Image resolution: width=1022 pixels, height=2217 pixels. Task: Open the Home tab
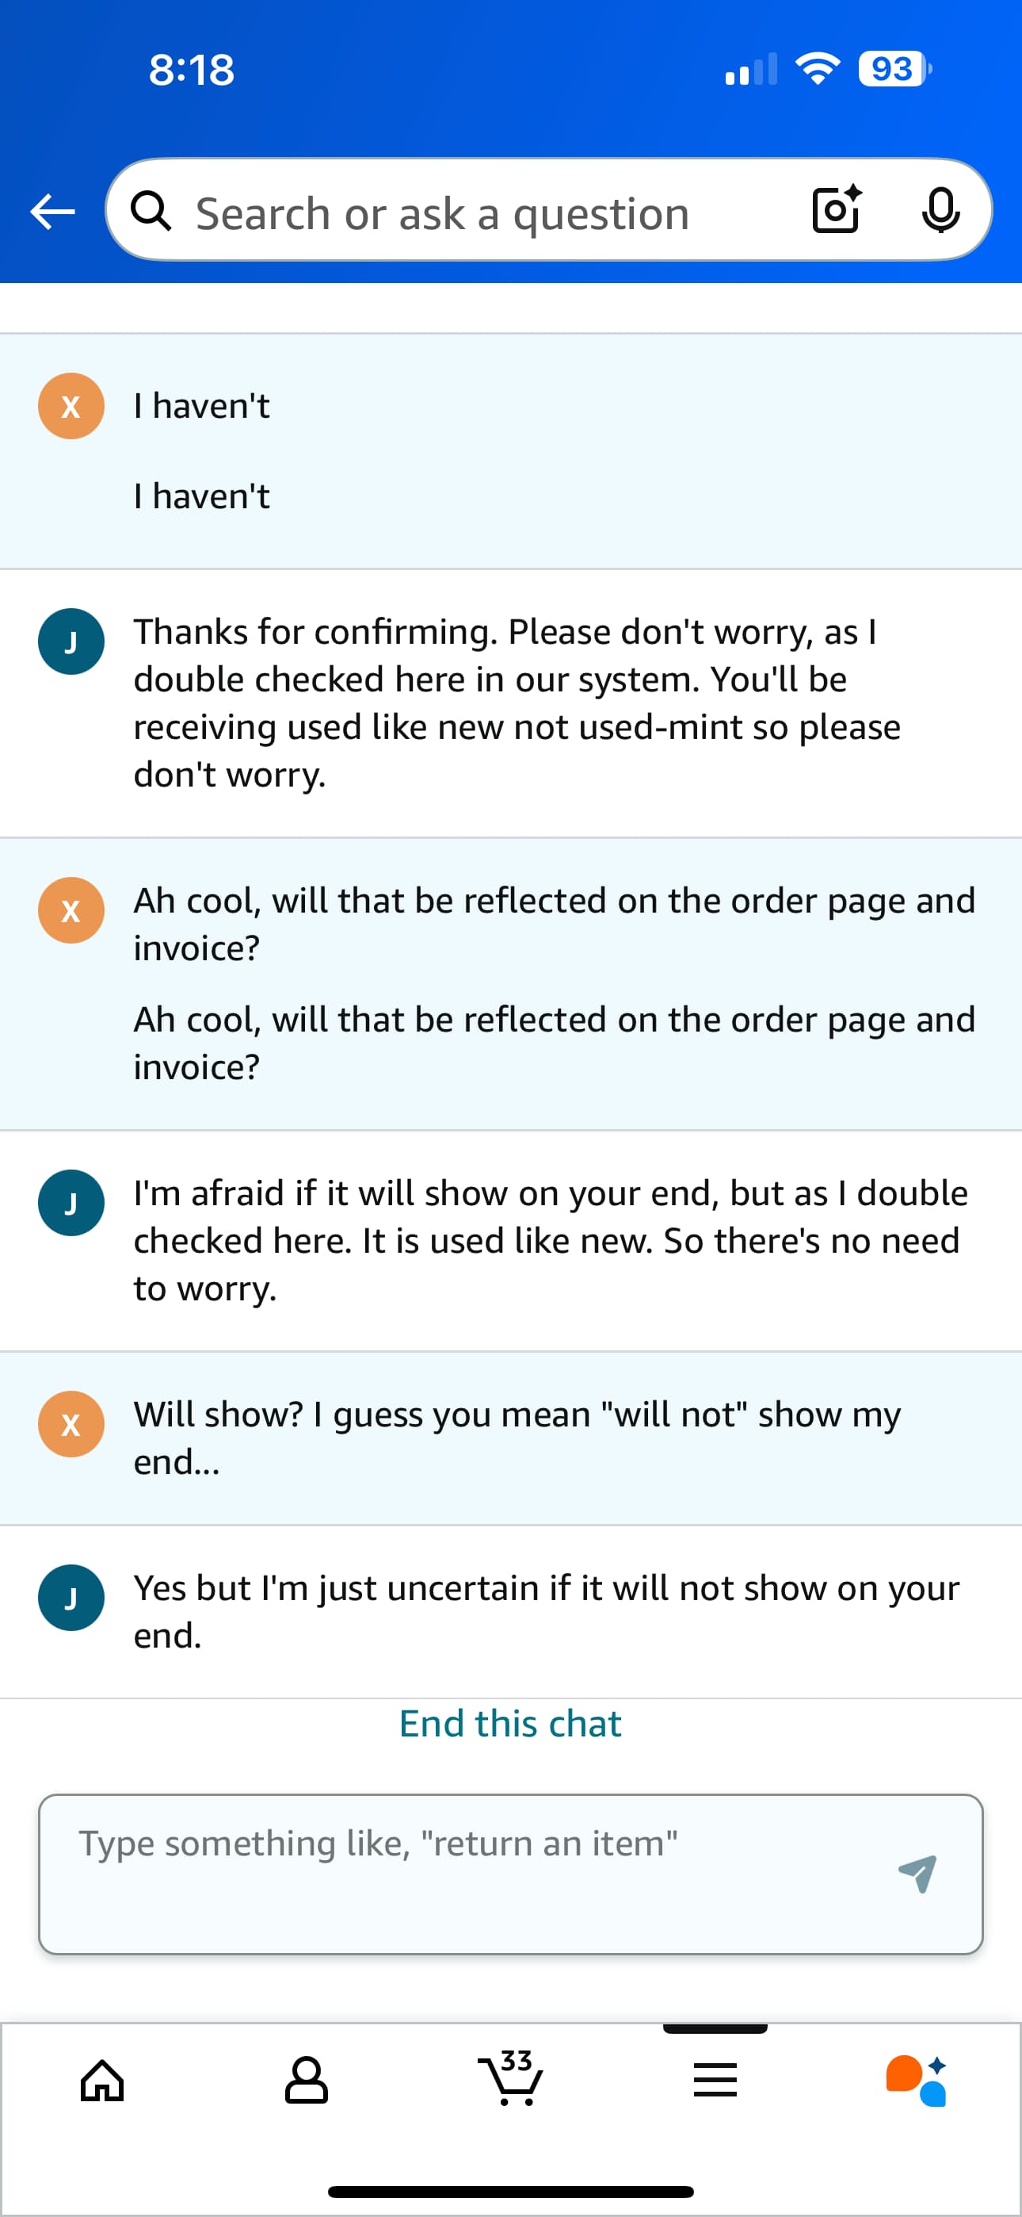(x=102, y=2080)
